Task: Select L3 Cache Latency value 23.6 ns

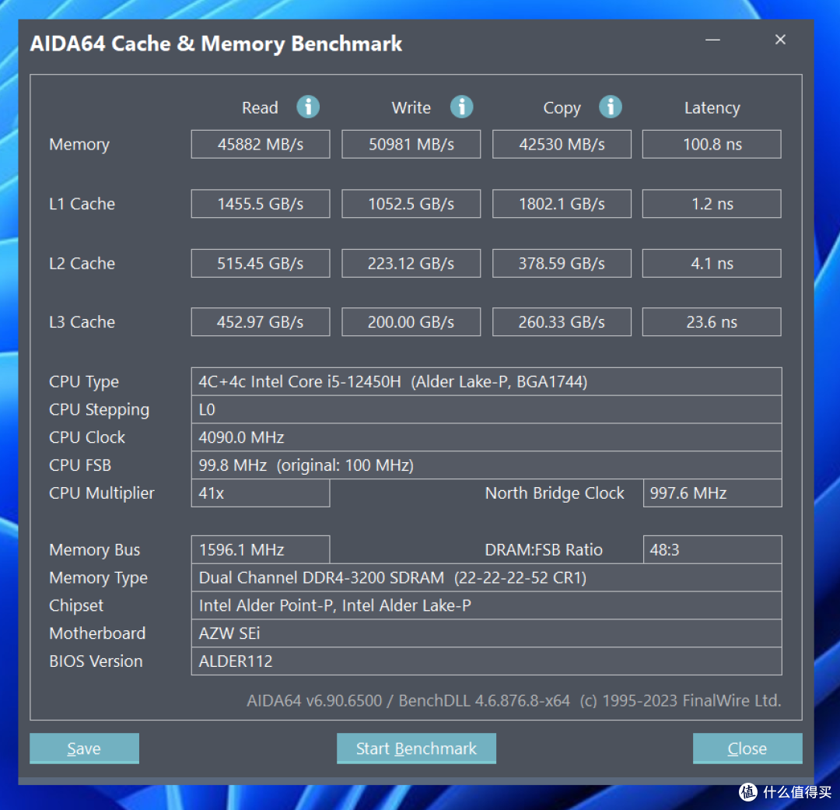Action: point(712,321)
